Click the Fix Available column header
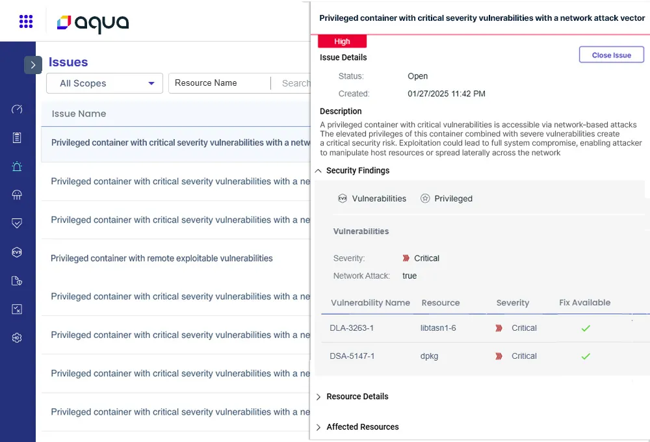Image resolution: width=650 pixels, height=442 pixels. [x=584, y=303]
